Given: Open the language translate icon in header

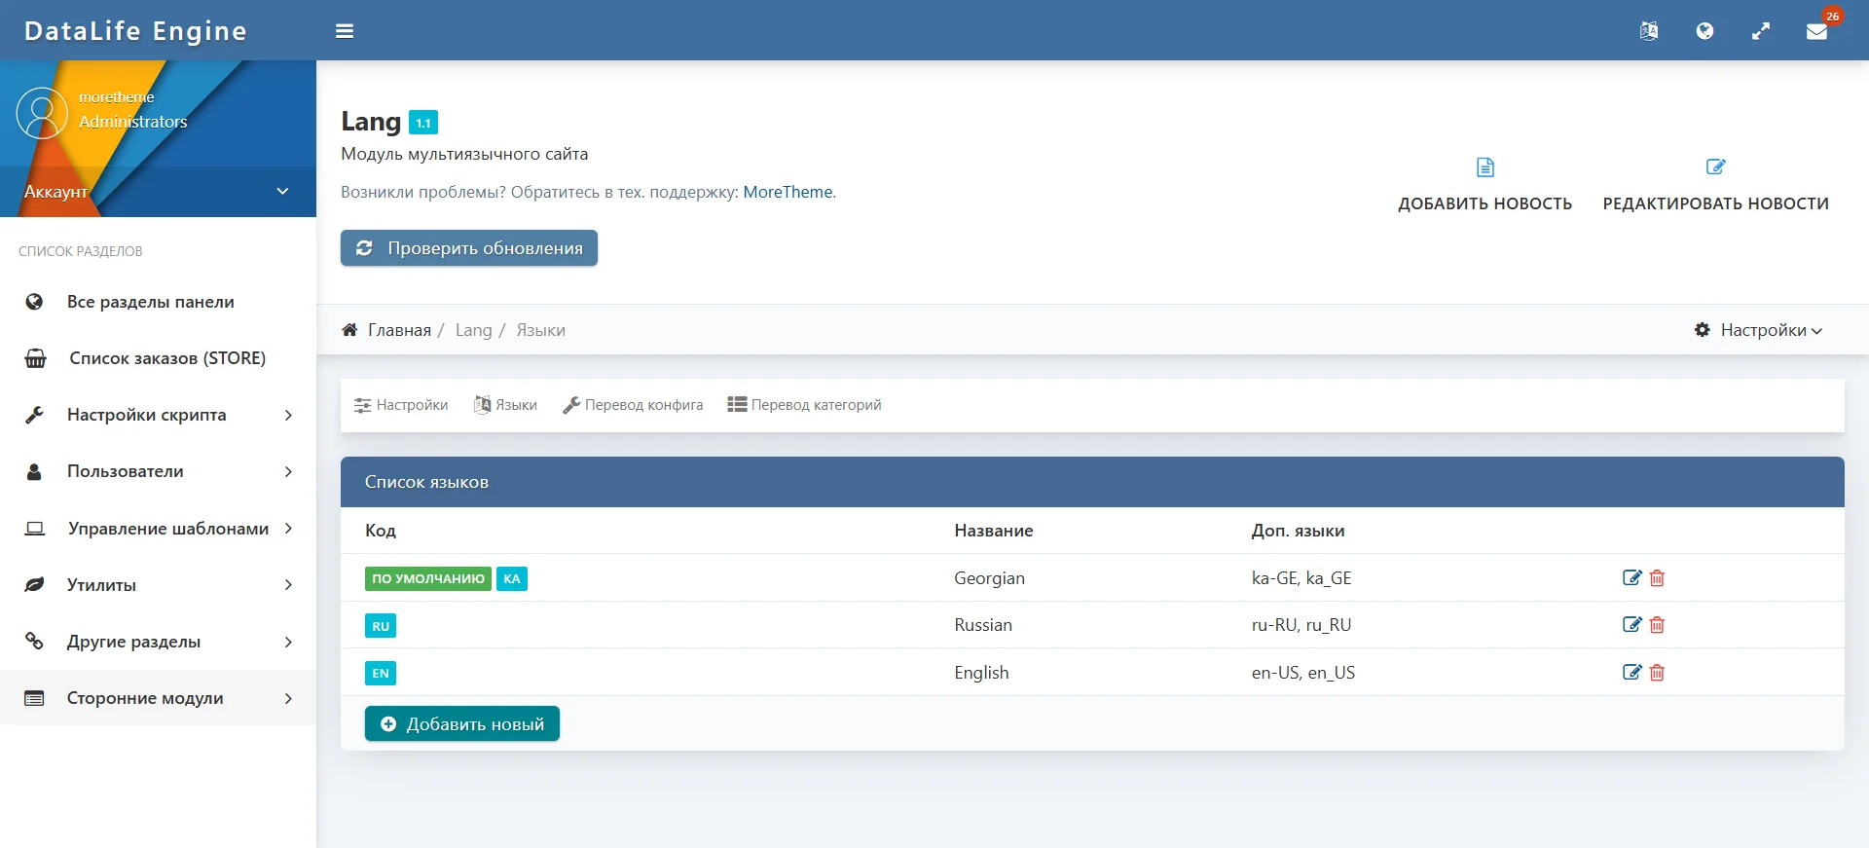Looking at the screenshot, I should [1648, 31].
